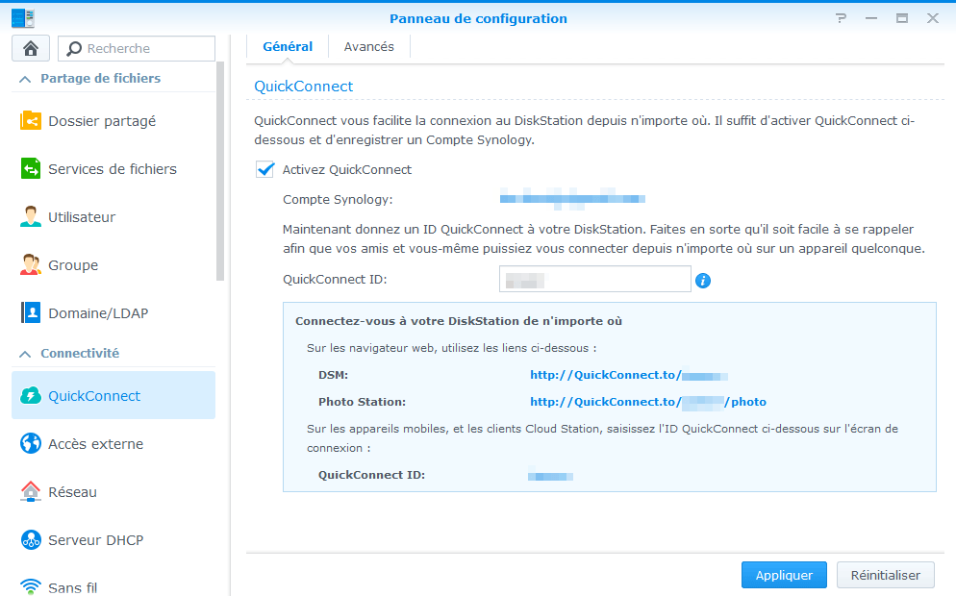956x596 pixels.
Task: Click the search magnifier icon
Action: pyautogui.click(x=74, y=48)
